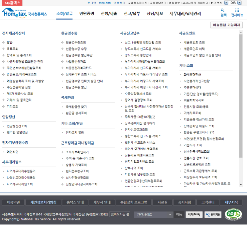Click the 이동 button
247x225 pixels.
(x=179, y=214)
